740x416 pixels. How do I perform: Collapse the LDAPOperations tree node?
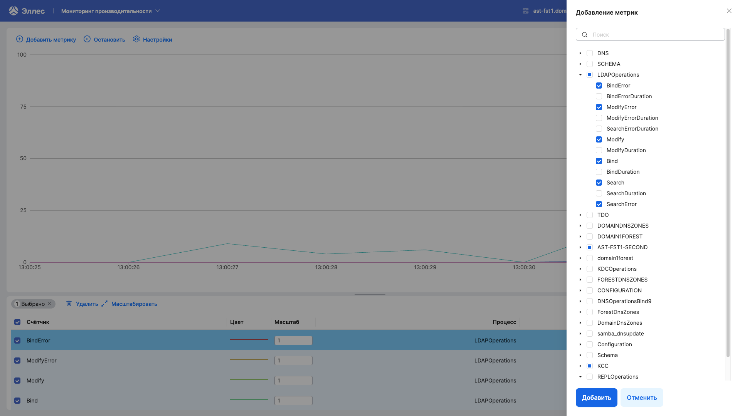(580, 75)
